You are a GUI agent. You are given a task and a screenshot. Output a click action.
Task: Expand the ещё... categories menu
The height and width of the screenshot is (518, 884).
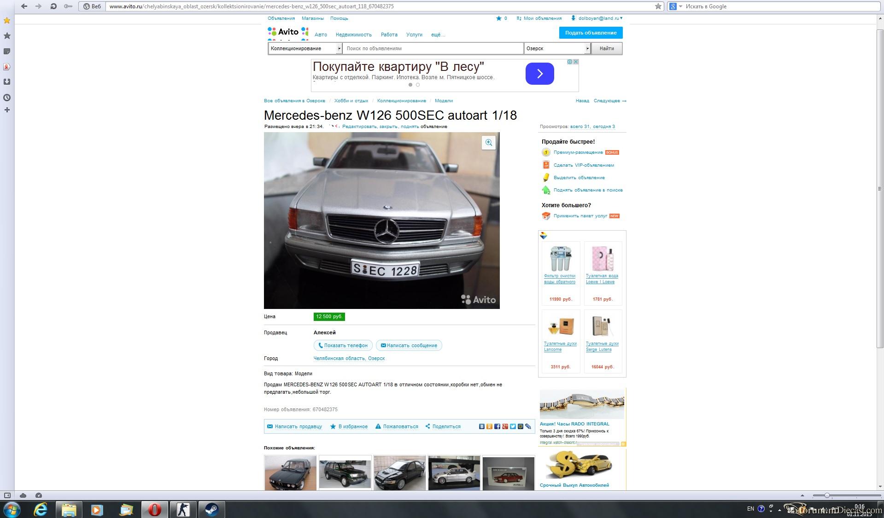point(438,35)
